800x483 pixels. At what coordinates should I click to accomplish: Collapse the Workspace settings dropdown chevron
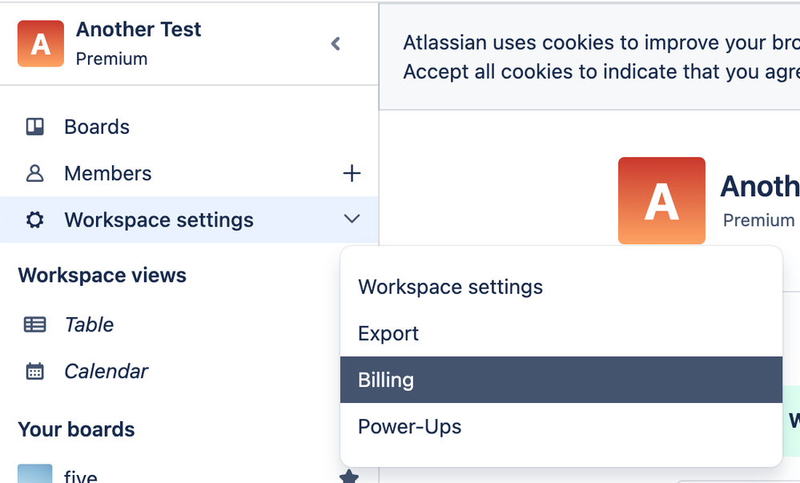click(352, 219)
